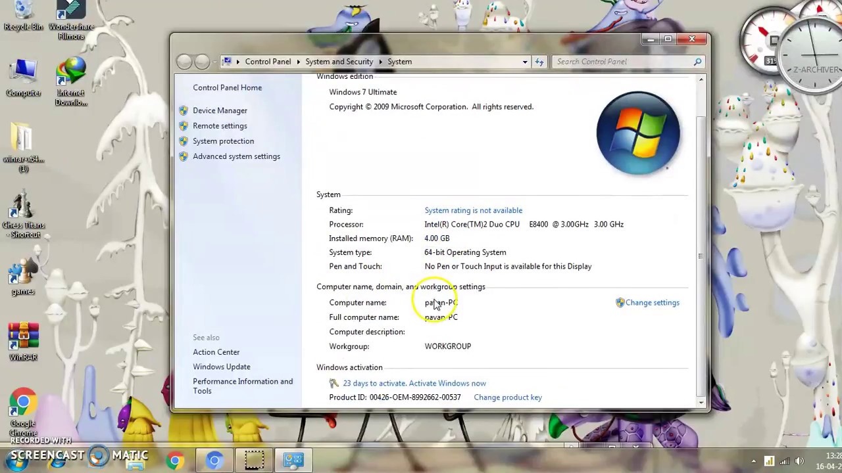Click the activation key icon beside 23 days
This screenshot has width=842, height=473.
334,383
